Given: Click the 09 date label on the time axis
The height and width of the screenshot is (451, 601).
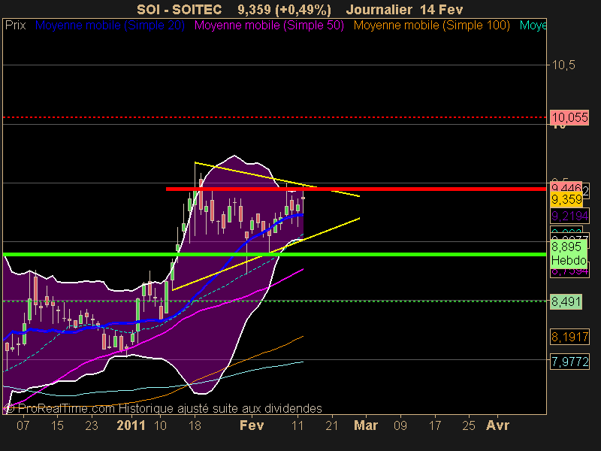Looking at the screenshot, I should tap(400, 425).
